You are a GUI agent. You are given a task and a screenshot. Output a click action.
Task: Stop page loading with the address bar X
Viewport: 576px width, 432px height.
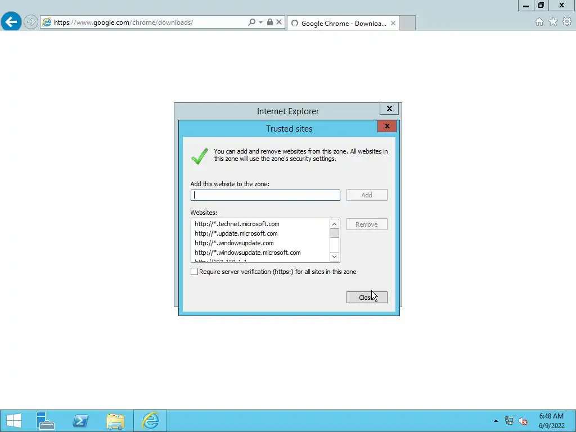[279, 22]
